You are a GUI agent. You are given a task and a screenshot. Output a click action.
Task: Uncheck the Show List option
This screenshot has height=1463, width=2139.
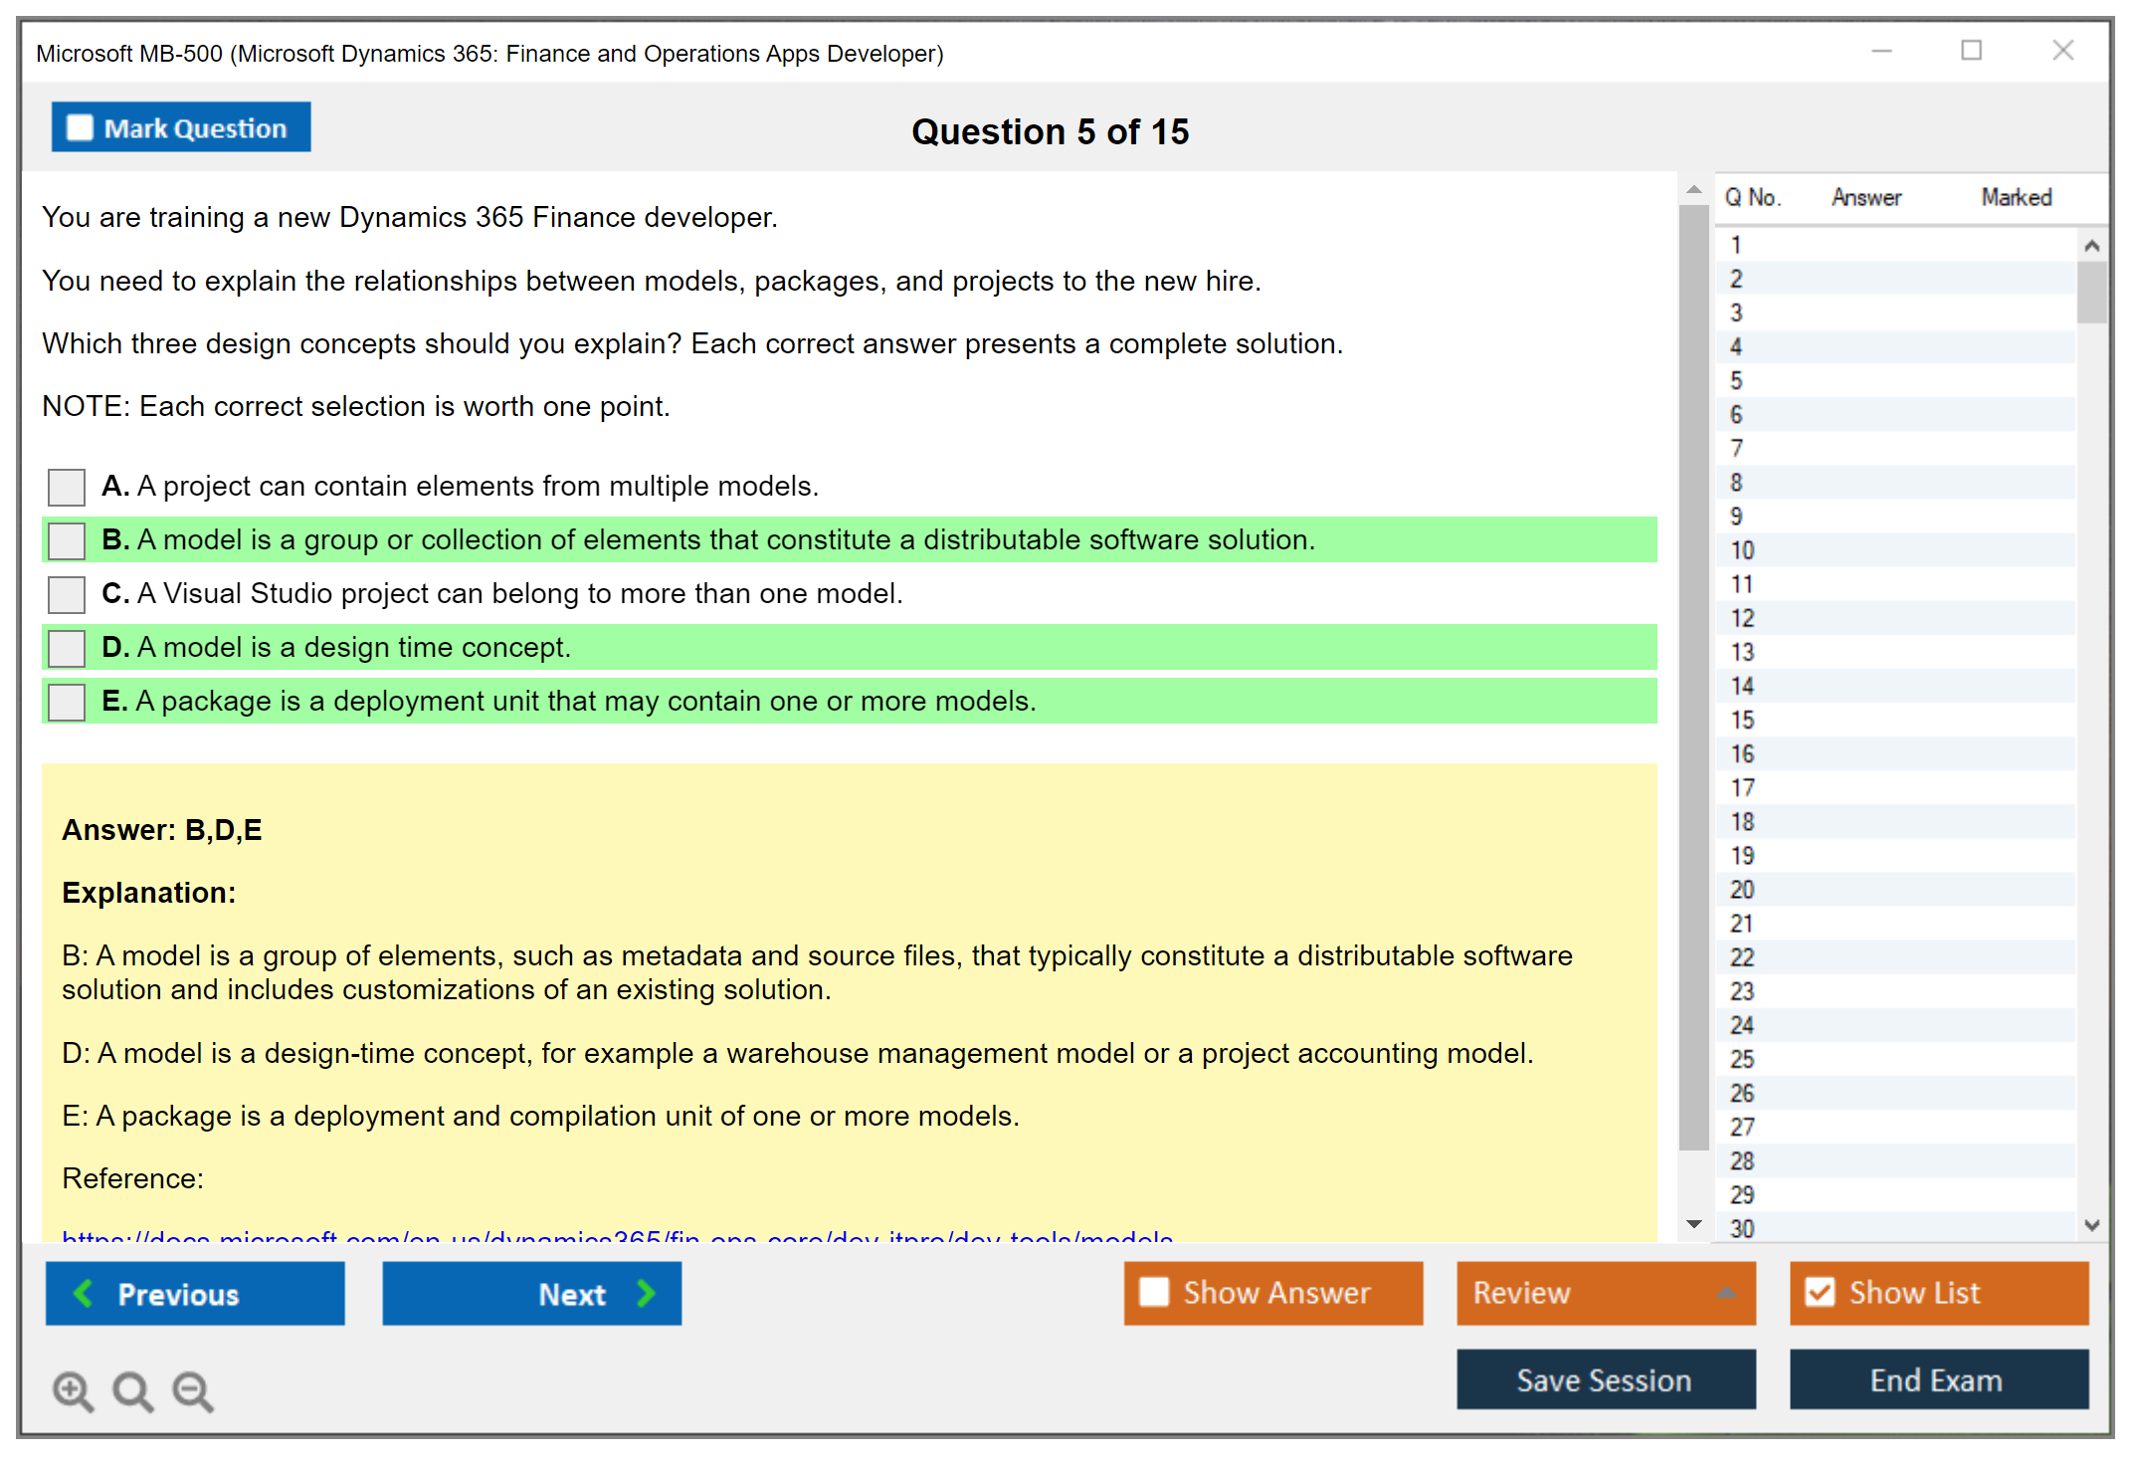[1820, 1292]
